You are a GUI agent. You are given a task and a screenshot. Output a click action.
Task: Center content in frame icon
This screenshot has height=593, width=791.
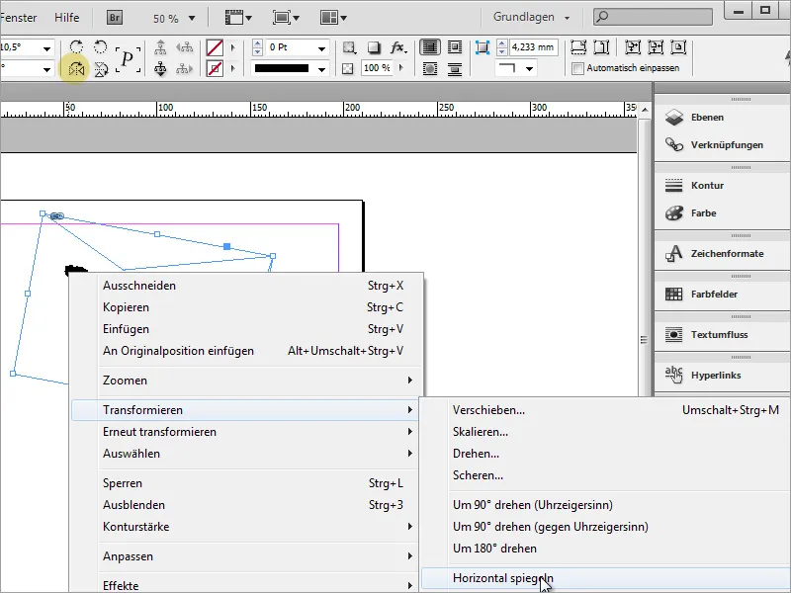pos(678,47)
